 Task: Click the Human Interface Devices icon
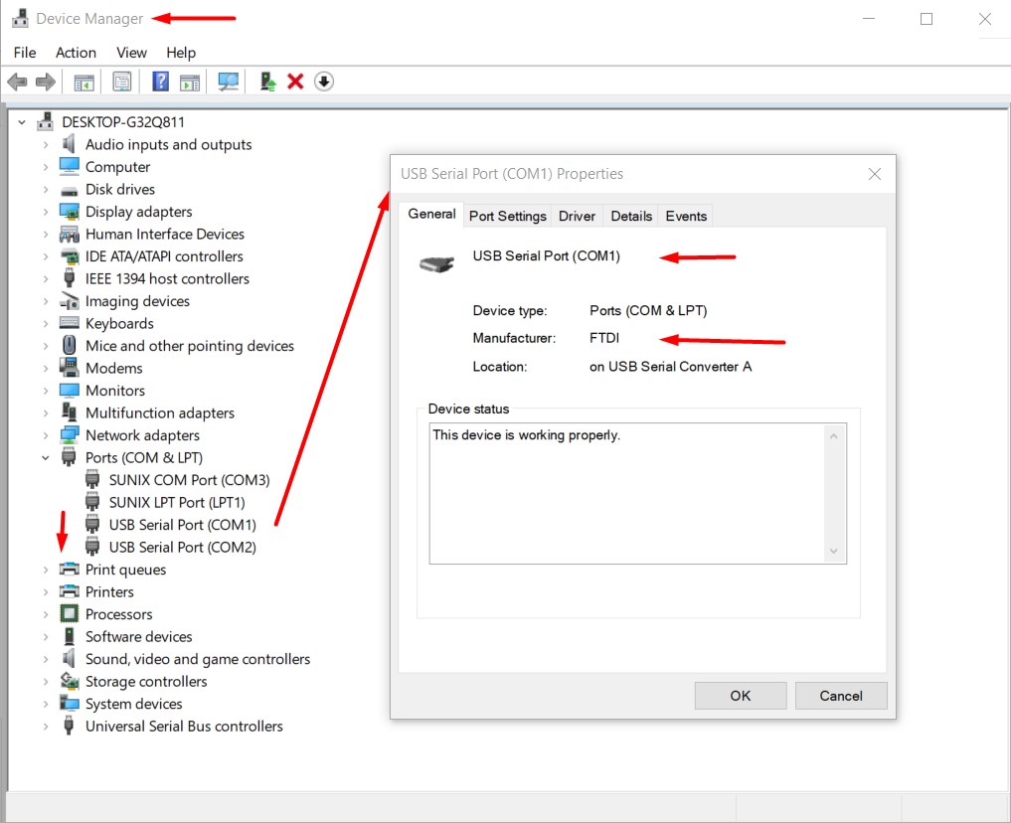coord(69,234)
